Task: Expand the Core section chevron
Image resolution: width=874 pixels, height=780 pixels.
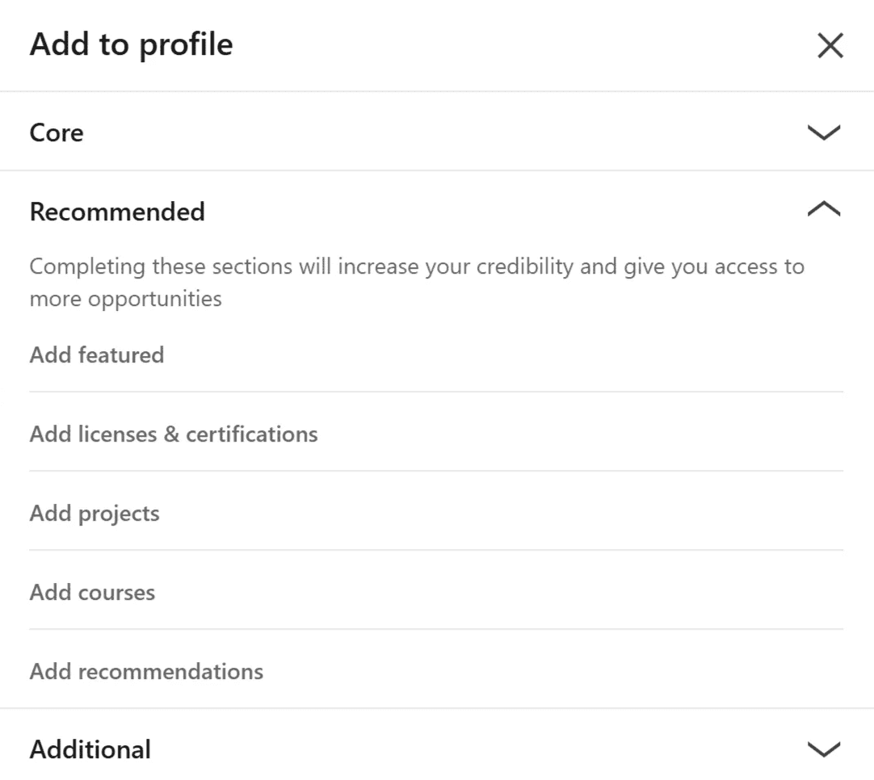Action: [x=823, y=132]
